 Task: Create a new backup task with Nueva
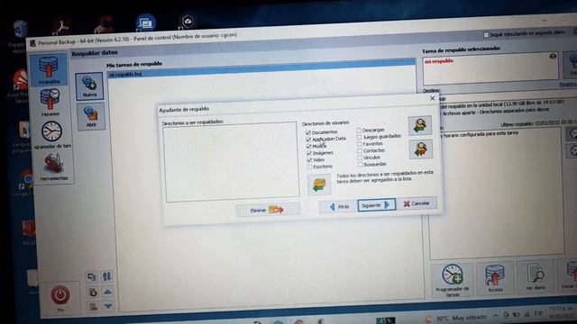[89, 86]
